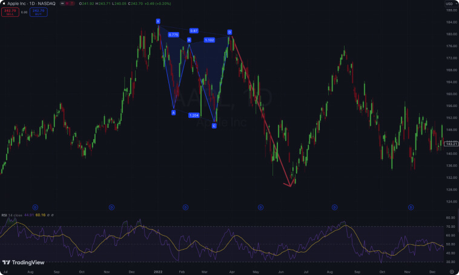The width and height of the screenshot is (459, 275).
Task: Click the 0.775 ratio label on the pattern
Action: (x=174, y=35)
